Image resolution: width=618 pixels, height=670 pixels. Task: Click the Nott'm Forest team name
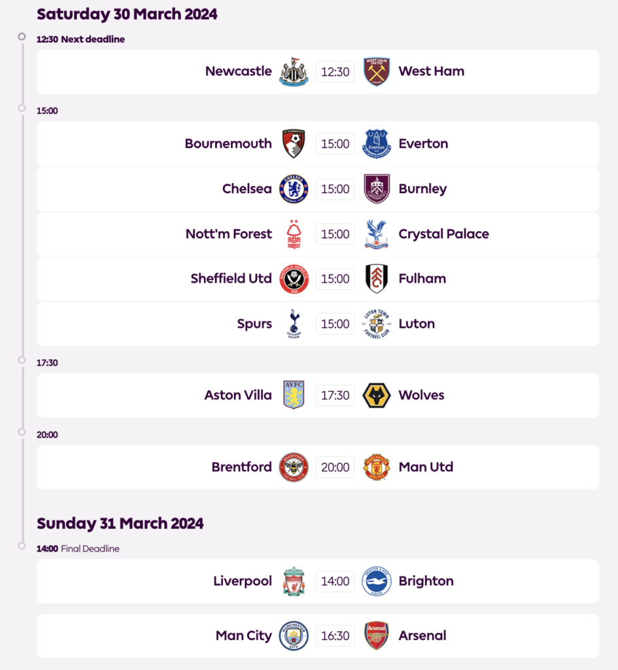tap(228, 234)
